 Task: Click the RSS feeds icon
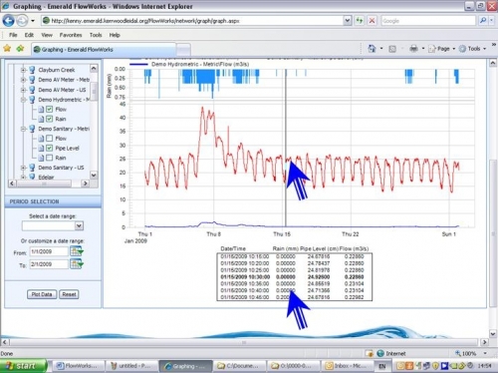(x=392, y=49)
